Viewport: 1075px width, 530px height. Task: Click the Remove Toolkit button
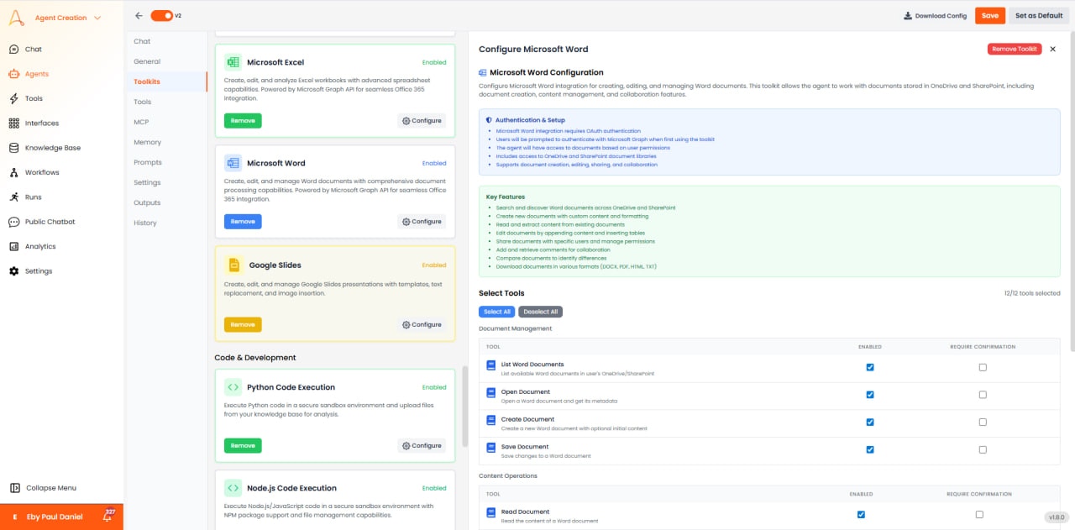(x=1015, y=50)
